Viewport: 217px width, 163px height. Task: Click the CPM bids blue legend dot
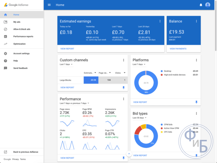point(162,125)
